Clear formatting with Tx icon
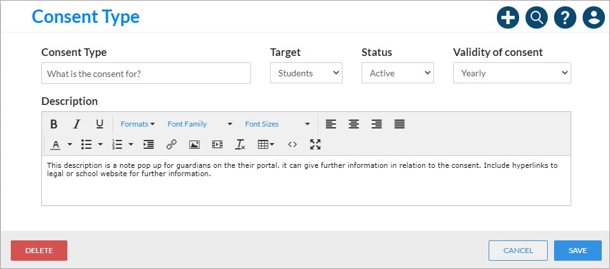Screen dimensions: 610x269 [x=240, y=144]
